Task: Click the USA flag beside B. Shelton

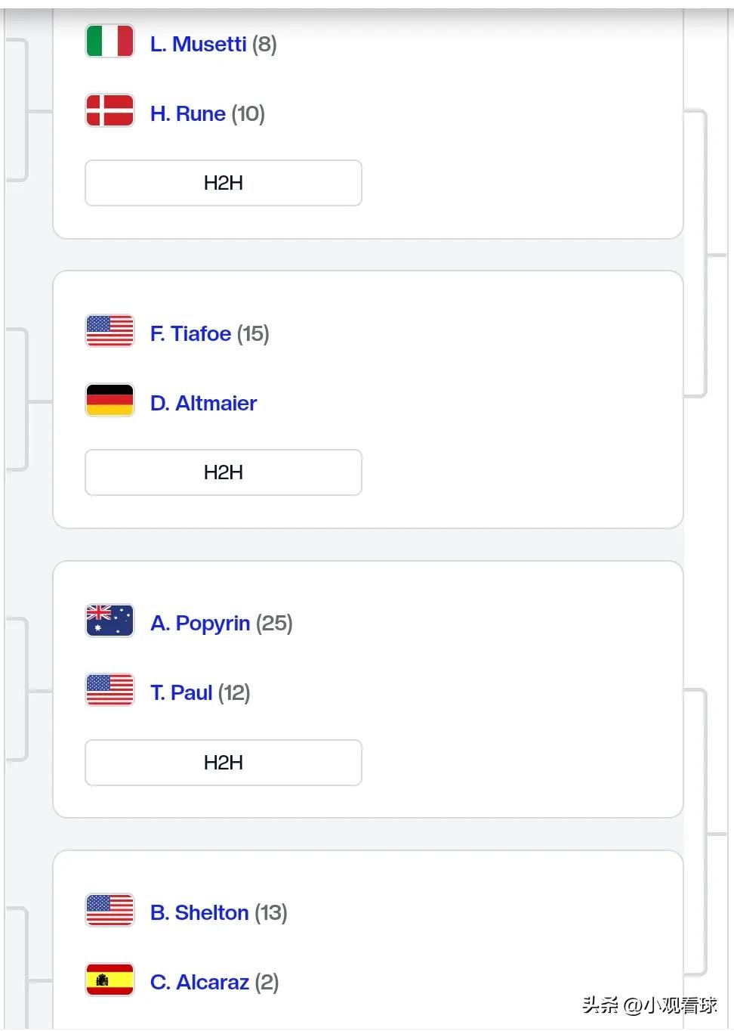Action: pyautogui.click(x=110, y=910)
